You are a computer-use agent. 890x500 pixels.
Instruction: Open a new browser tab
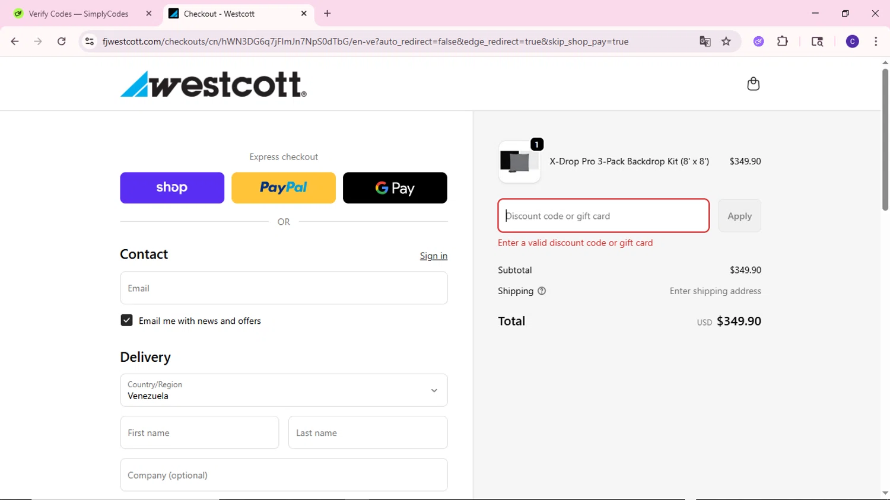click(x=328, y=14)
